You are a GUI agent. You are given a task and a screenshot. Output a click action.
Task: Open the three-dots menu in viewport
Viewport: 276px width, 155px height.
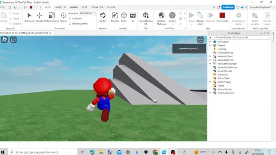[x=200, y=40]
